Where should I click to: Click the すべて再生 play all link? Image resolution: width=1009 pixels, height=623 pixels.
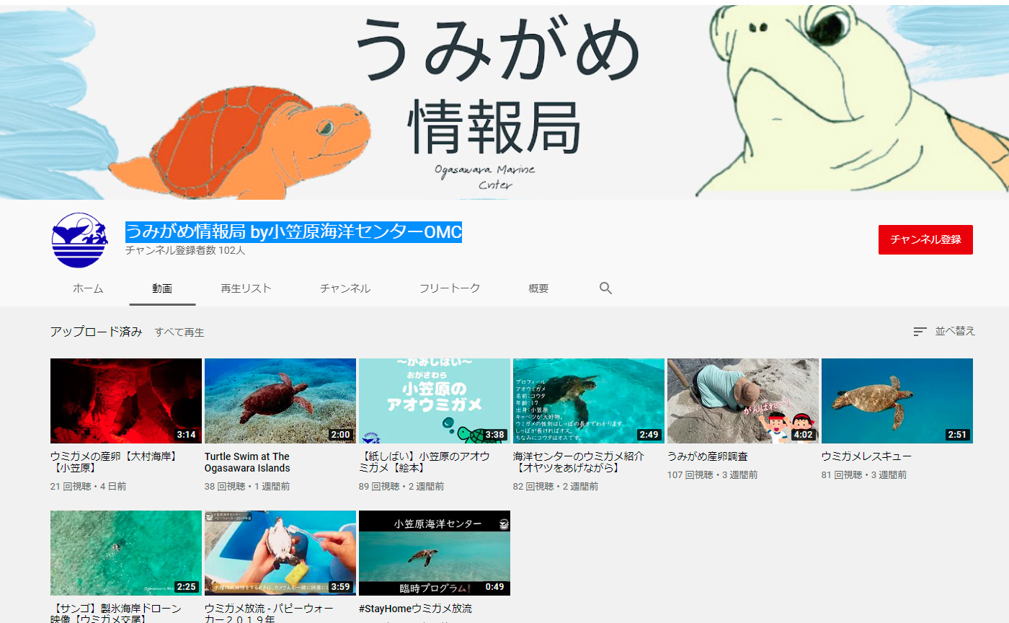click(179, 332)
